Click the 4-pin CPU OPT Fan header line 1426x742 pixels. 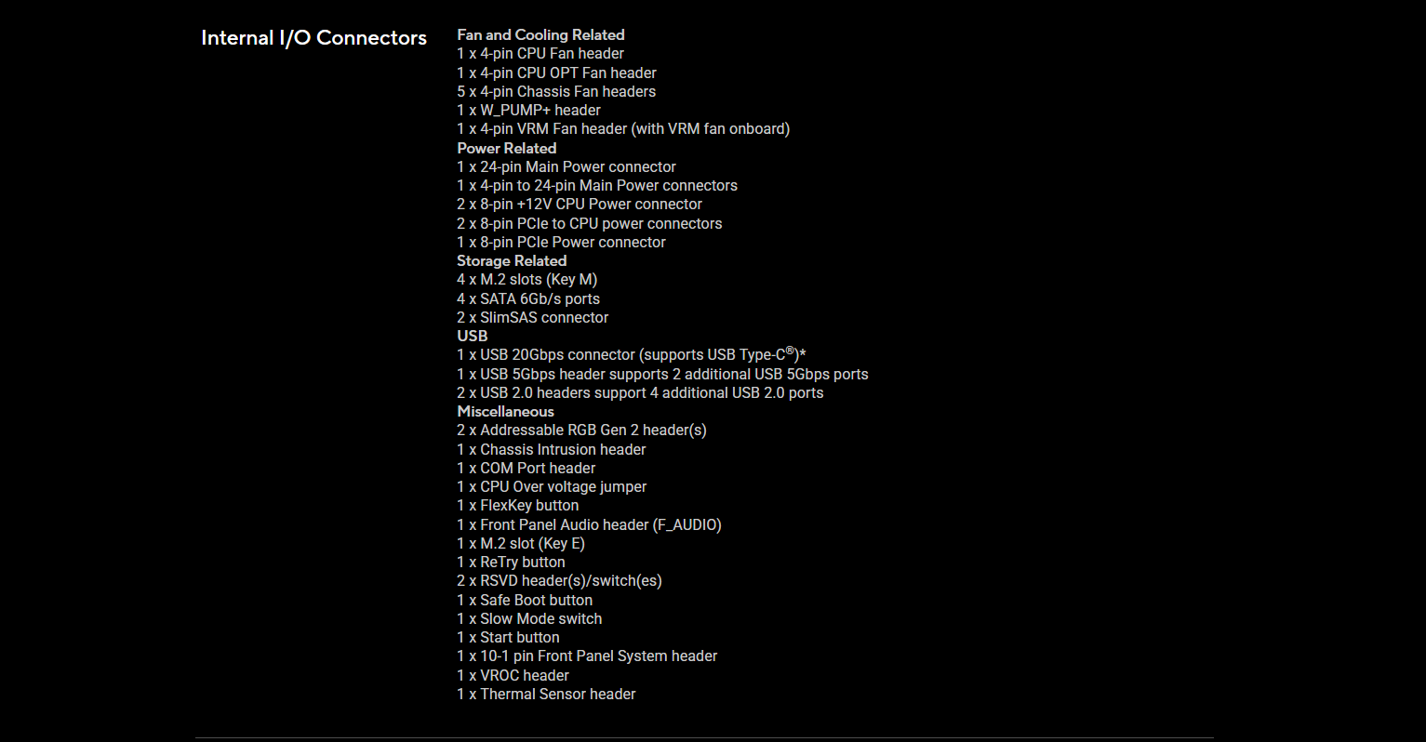(556, 73)
